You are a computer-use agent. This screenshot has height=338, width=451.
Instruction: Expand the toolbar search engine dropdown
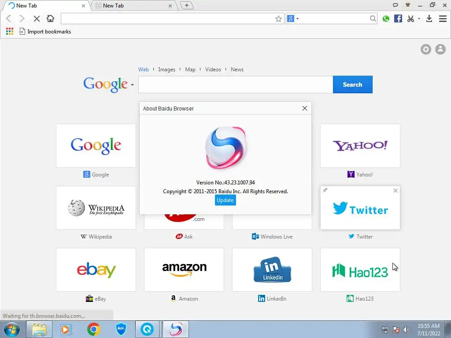[x=297, y=18]
